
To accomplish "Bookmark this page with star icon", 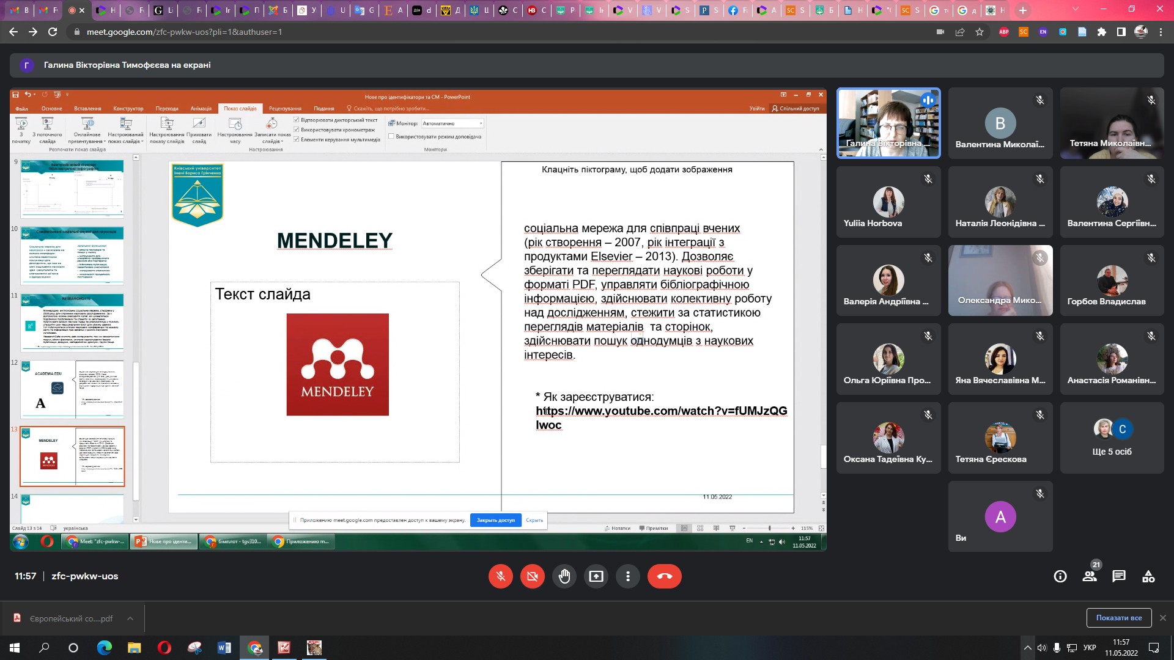I will [x=980, y=32].
